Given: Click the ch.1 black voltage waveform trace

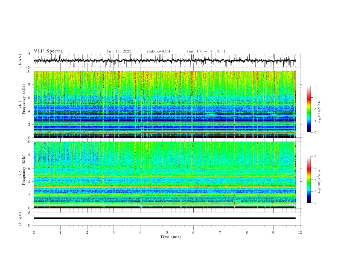Looking at the screenshot, I should point(164,61).
